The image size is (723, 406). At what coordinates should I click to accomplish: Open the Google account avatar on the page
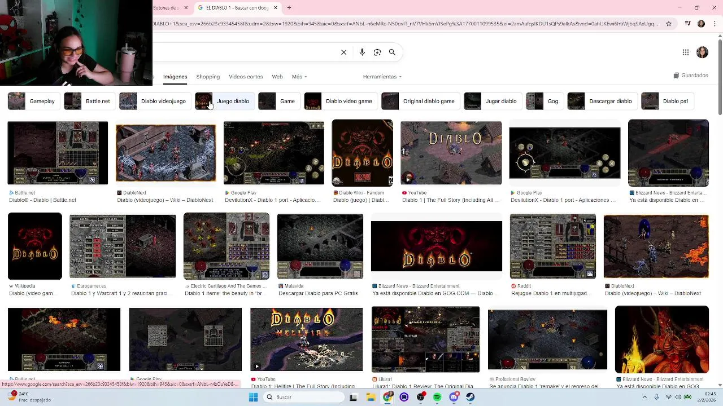[703, 52]
